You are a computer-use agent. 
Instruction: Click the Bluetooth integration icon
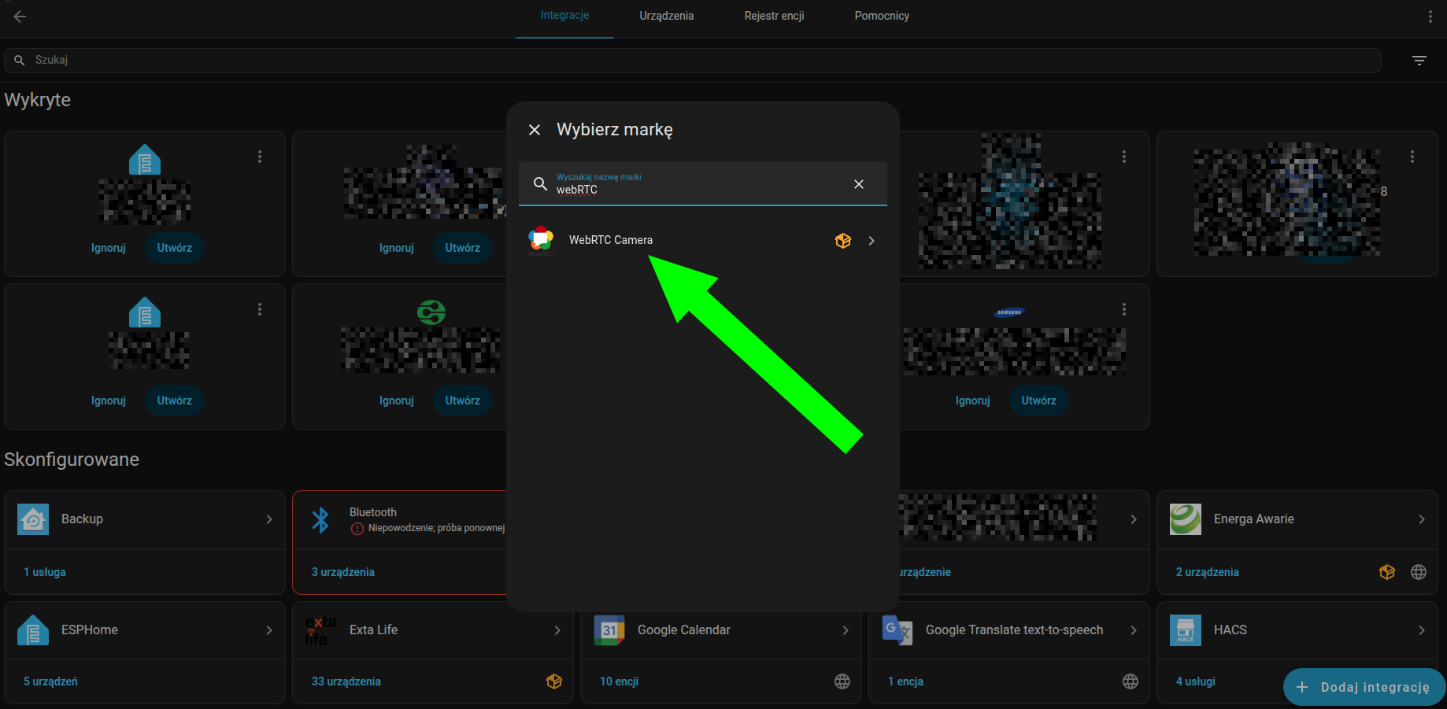[x=320, y=519]
